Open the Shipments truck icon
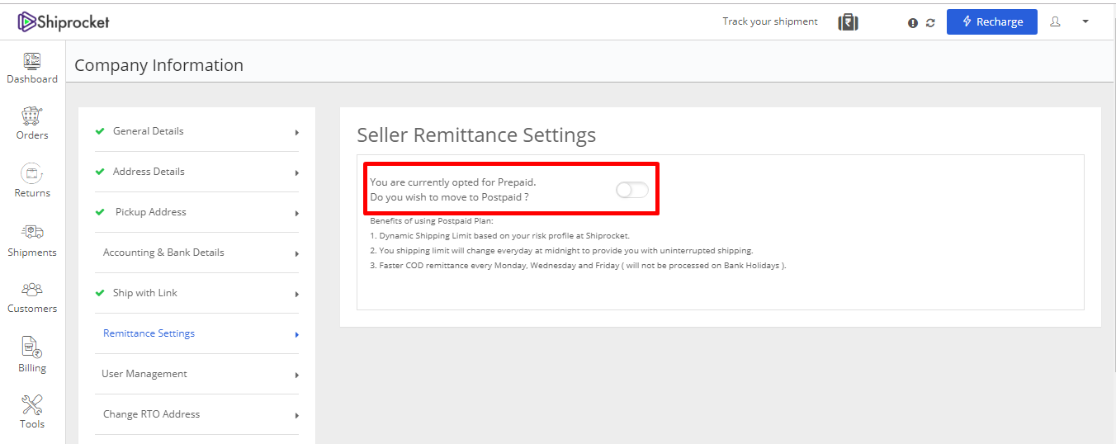This screenshot has width=1116, height=444. pos(32,232)
